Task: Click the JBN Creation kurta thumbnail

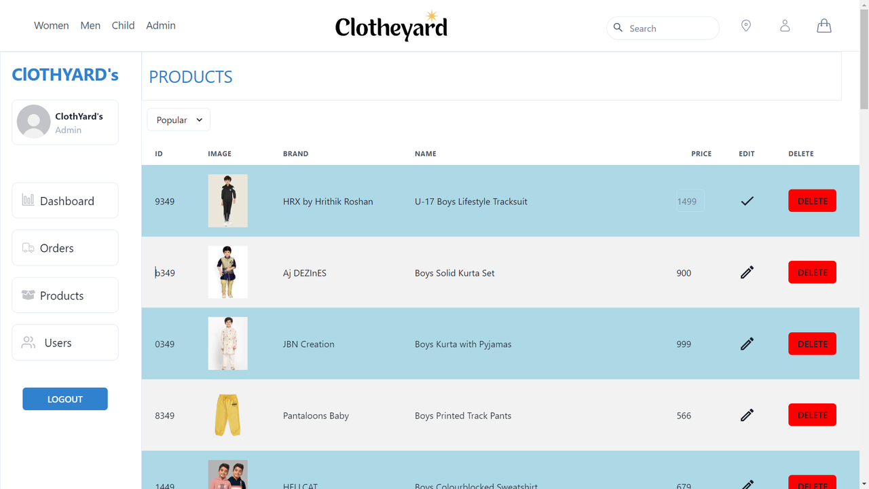Action: pyautogui.click(x=227, y=343)
